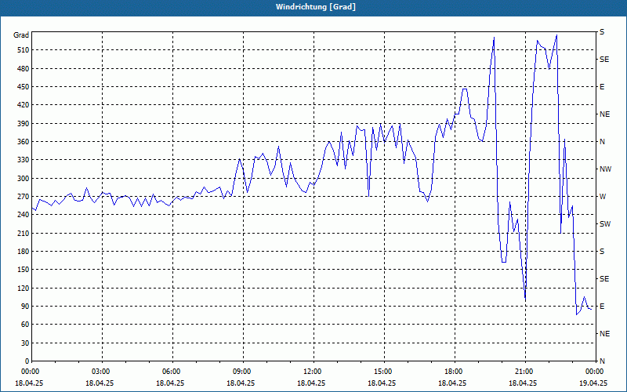Click the 360 y-axis label

point(24,142)
